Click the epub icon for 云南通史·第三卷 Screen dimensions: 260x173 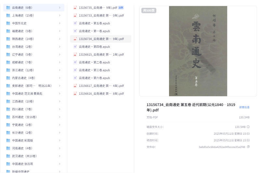coord(75,70)
